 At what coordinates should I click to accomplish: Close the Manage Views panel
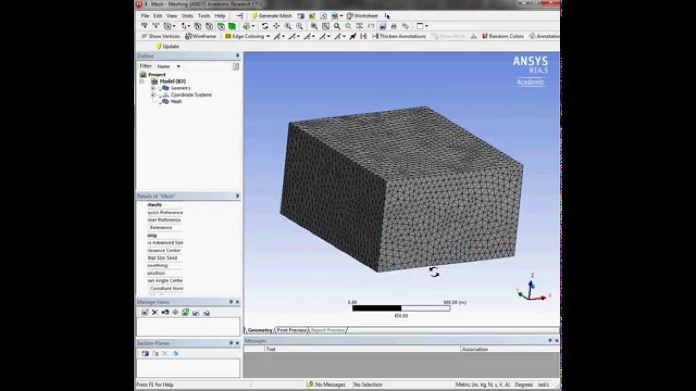tap(238, 302)
